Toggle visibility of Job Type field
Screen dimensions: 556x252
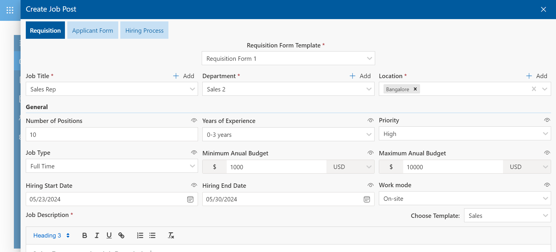194,152
